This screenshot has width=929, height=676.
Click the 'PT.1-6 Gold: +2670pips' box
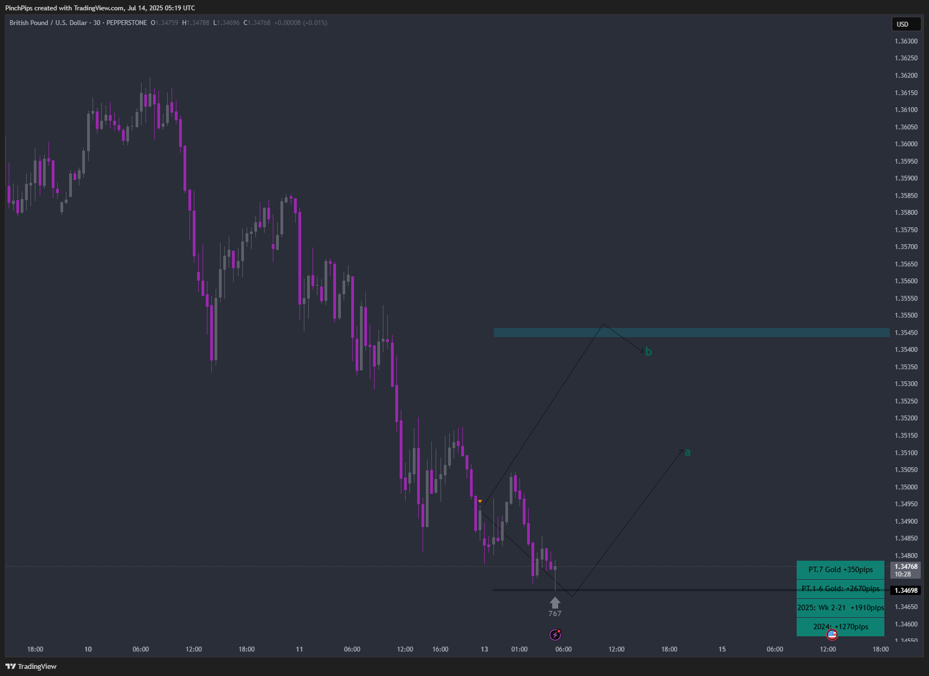[840, 589]
